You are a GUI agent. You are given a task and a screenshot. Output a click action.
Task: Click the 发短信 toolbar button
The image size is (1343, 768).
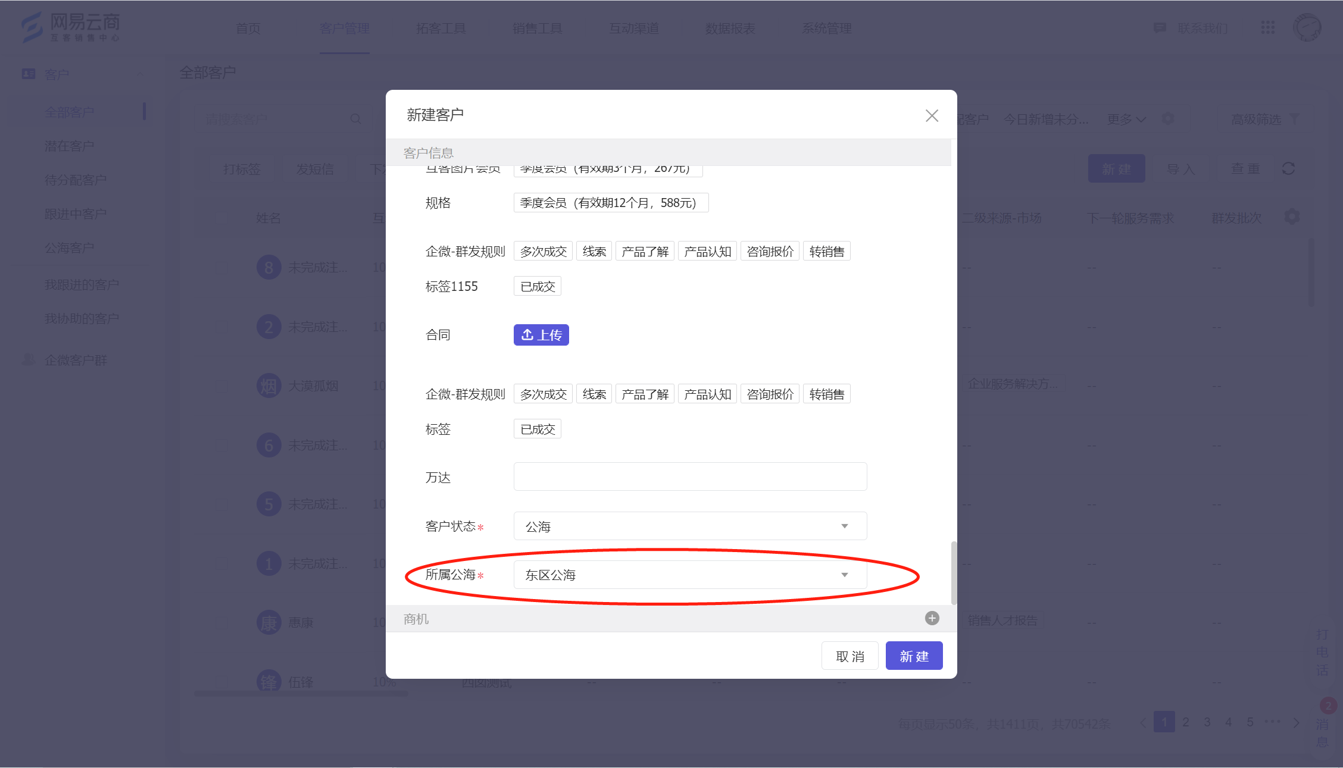(x=315, y=169)
